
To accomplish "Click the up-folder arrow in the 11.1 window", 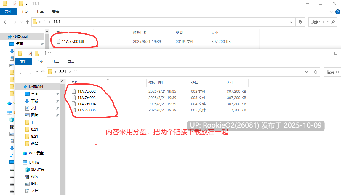I will click(x=27, y=22).
